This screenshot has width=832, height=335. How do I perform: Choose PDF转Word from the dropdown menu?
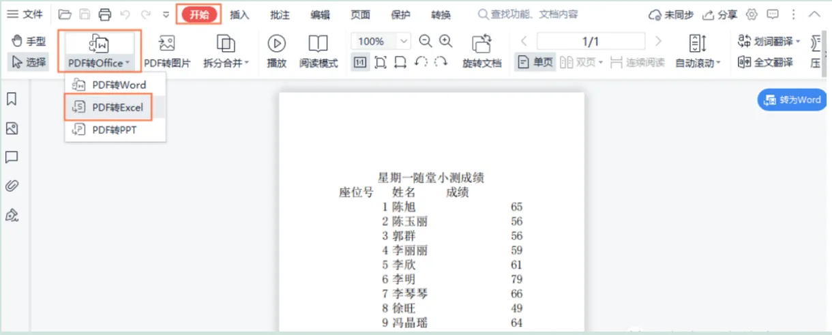point(115,85)
